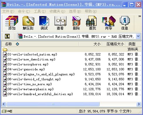Click the password key icon in status bar
This screenshot has height=115, width=143.
point(10,111)
